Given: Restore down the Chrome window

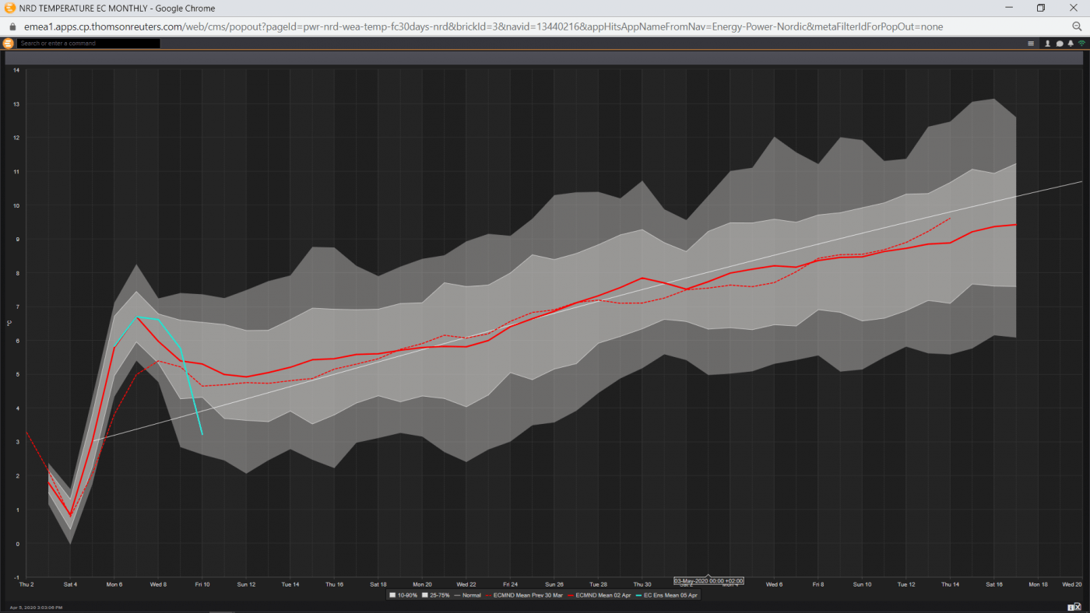Looking at the screenshot, I should pos(1040,8).
